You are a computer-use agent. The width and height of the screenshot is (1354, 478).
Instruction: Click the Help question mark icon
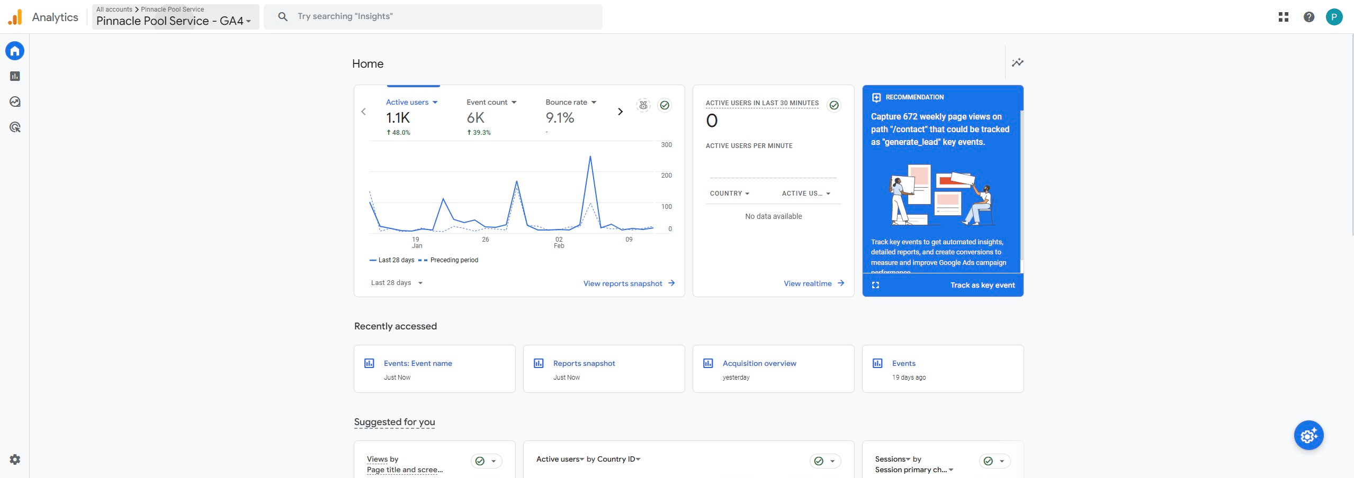pos(1308,17)
